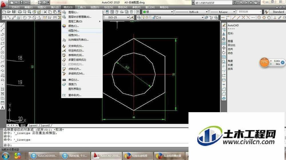The height and width of the screenshot is (160, 286).
Task: Select the multiline Text tool A
Action: pyautogui.click(x=3, y=108)
